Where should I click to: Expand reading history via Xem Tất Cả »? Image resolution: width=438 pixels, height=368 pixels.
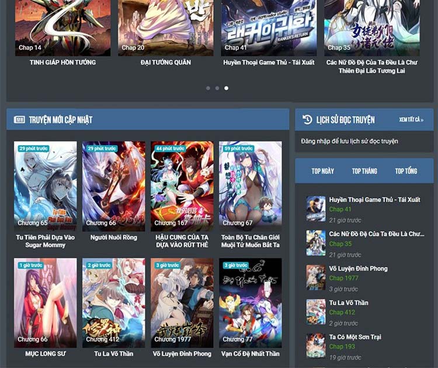point(411,120)
